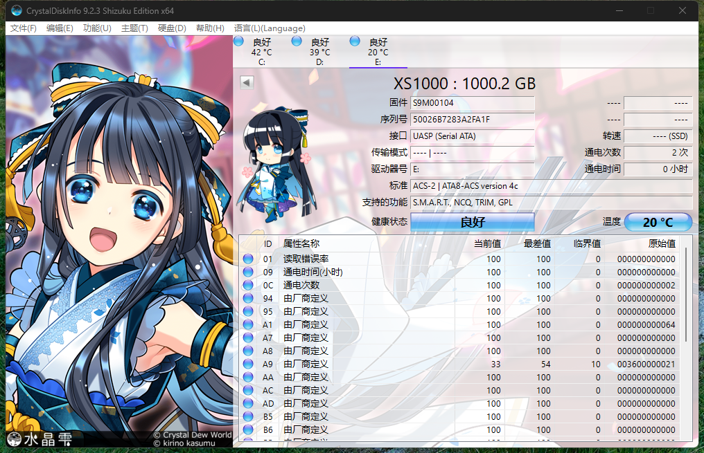The width and height of the screenshot is (704, 453).
Task: Click raw value 000000000002 in row 0C
Action: pos(646,285)
